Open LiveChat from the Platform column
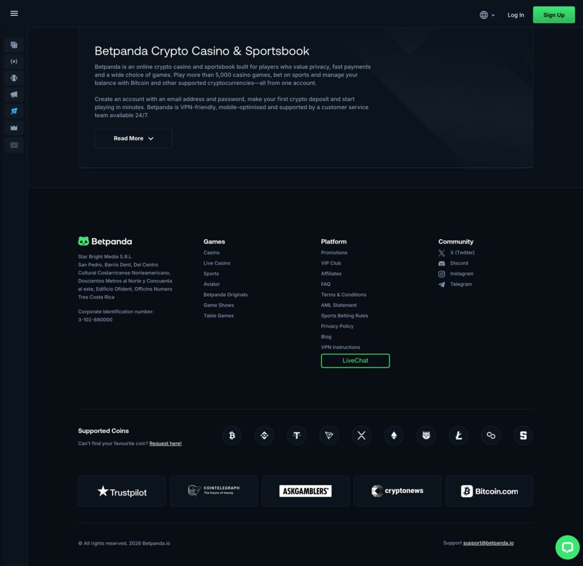 point(355,361)
